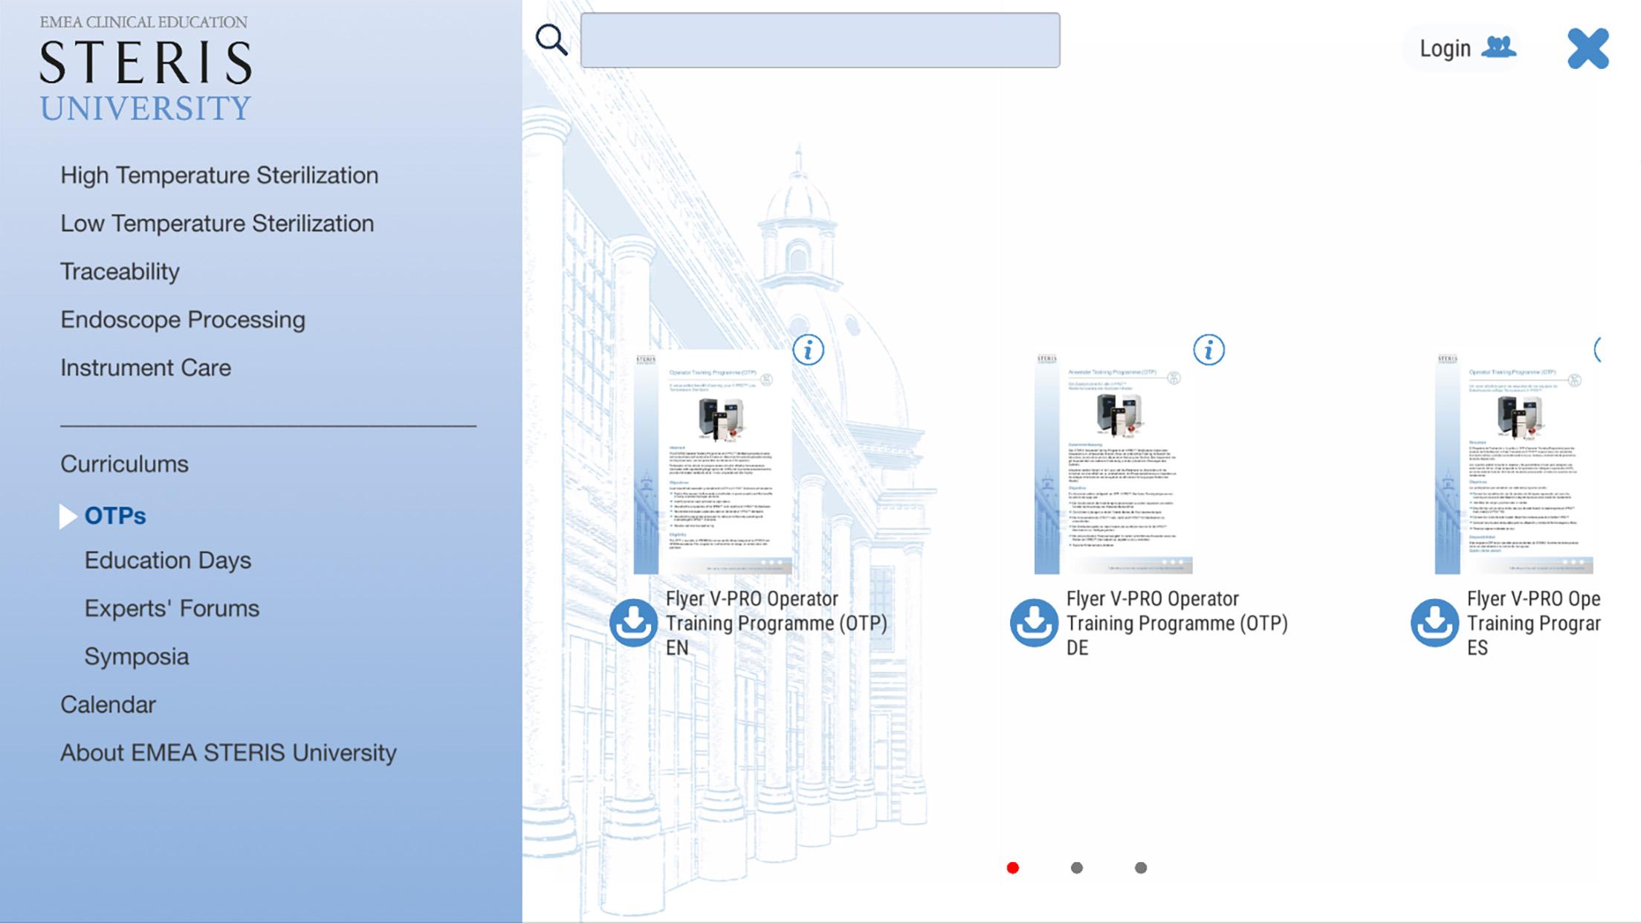Click the Login users icon
1641x923 pixels.
(1498, 48)
